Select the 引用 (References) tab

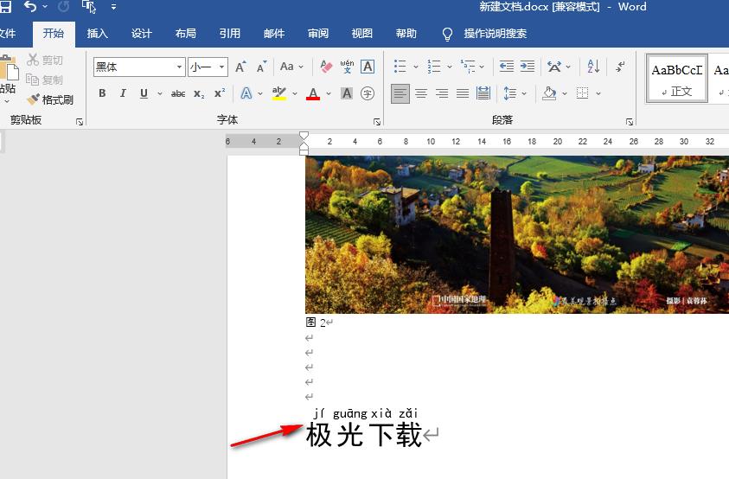click(230, 34)
